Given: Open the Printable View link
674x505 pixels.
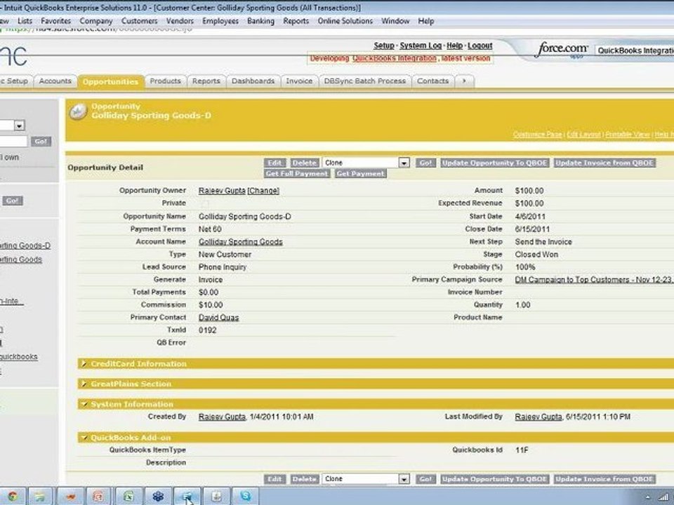Looking at the screenshot, I should [627, 135].
